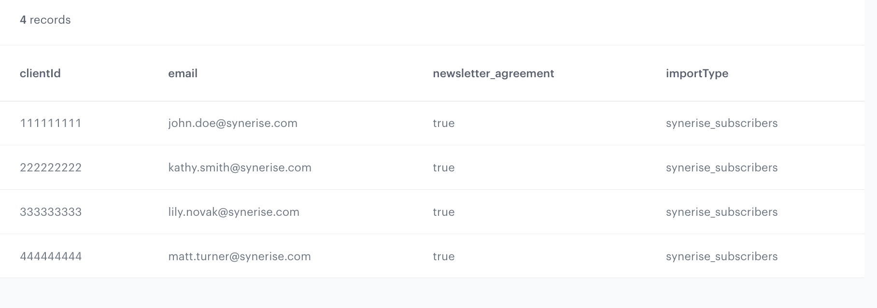Screen dimensions: 877x308
Task: Click synerise_subscribers in the 333333333 row
Action: [x=721, y=212]
